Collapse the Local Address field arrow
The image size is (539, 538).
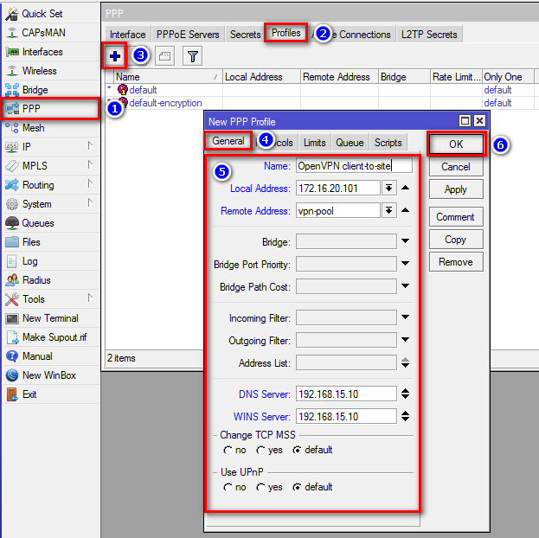[x=406, y=188]
